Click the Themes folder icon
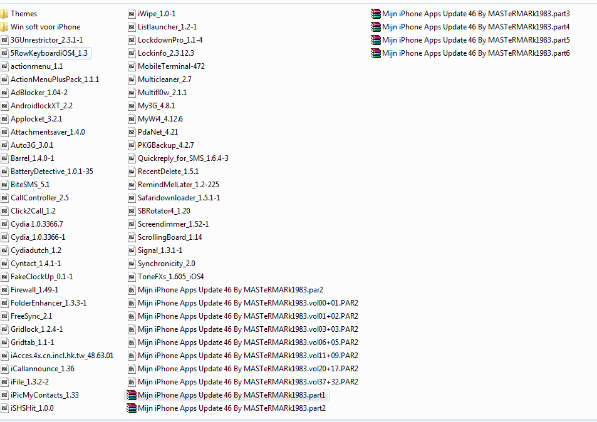597x422 pixels. pyautogui.click(x=4, y=14)
